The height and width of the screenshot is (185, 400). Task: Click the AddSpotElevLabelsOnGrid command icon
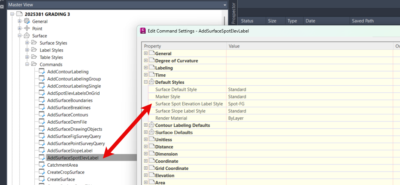pos(42,93)
